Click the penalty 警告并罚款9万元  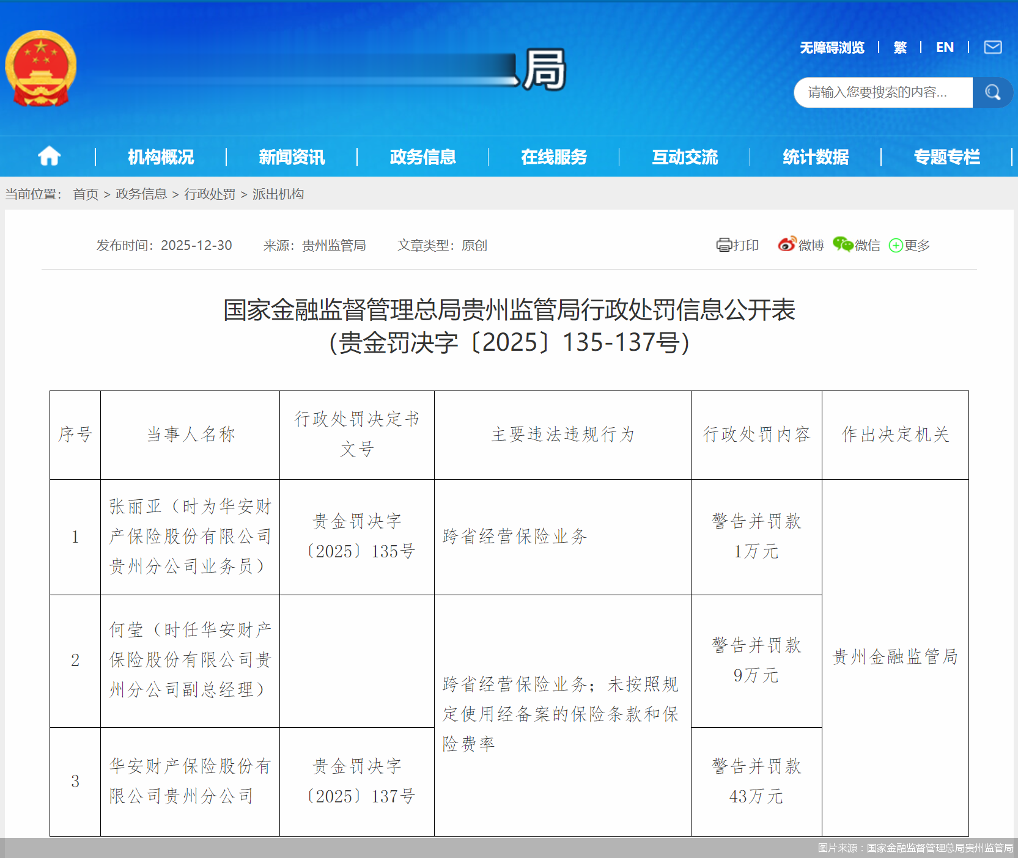pos(757,660)
